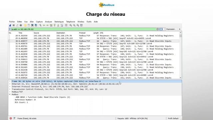Image resolution: width=213 pixels, height=120 pixels.
Task: Open the Vue menu
Action: [x=26, y=22]
